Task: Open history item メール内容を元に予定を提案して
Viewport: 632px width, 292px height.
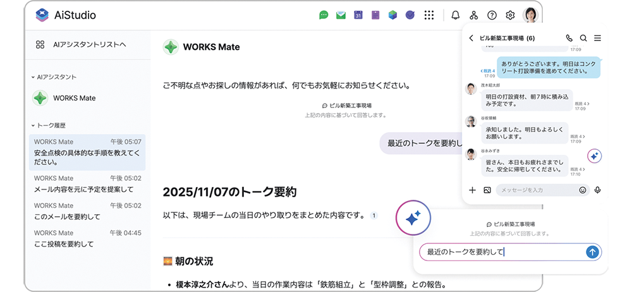Action: click(x=87, y=184)
